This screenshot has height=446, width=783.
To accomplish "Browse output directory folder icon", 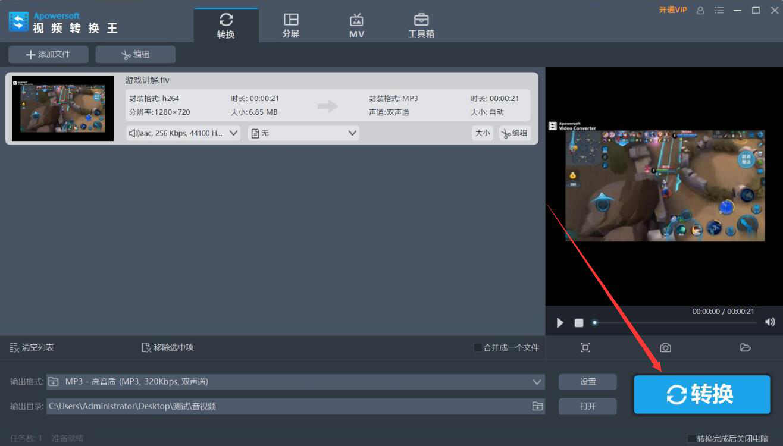I will coord(537,406).
